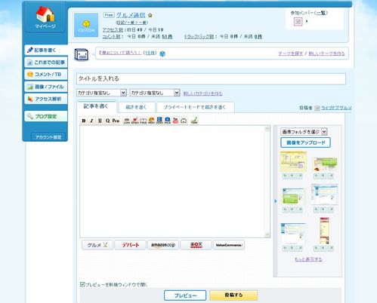Open the image folder selection dropdown

click(304, 132)
